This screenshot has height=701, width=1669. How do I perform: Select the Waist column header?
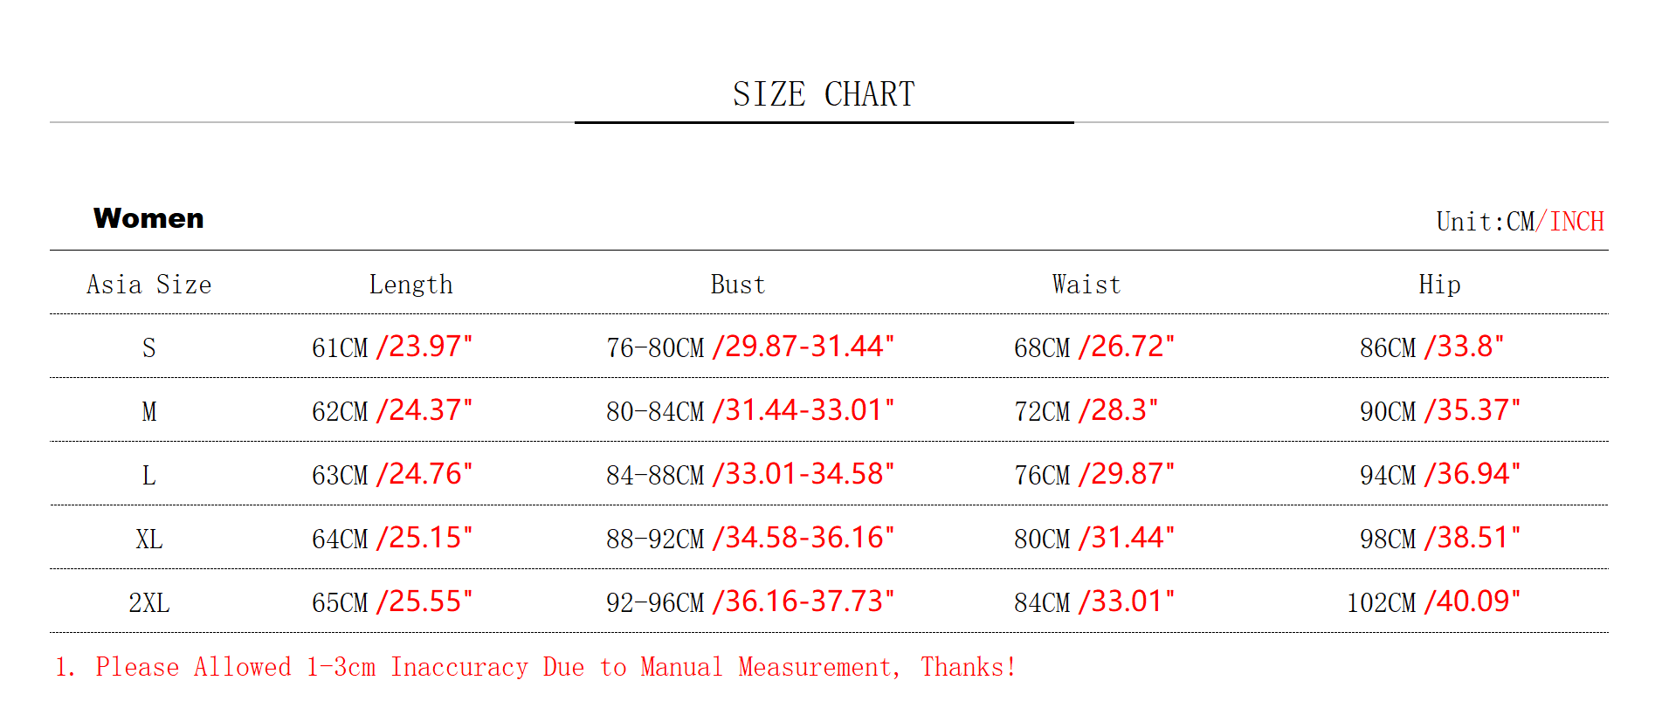tap(1086, 285)
